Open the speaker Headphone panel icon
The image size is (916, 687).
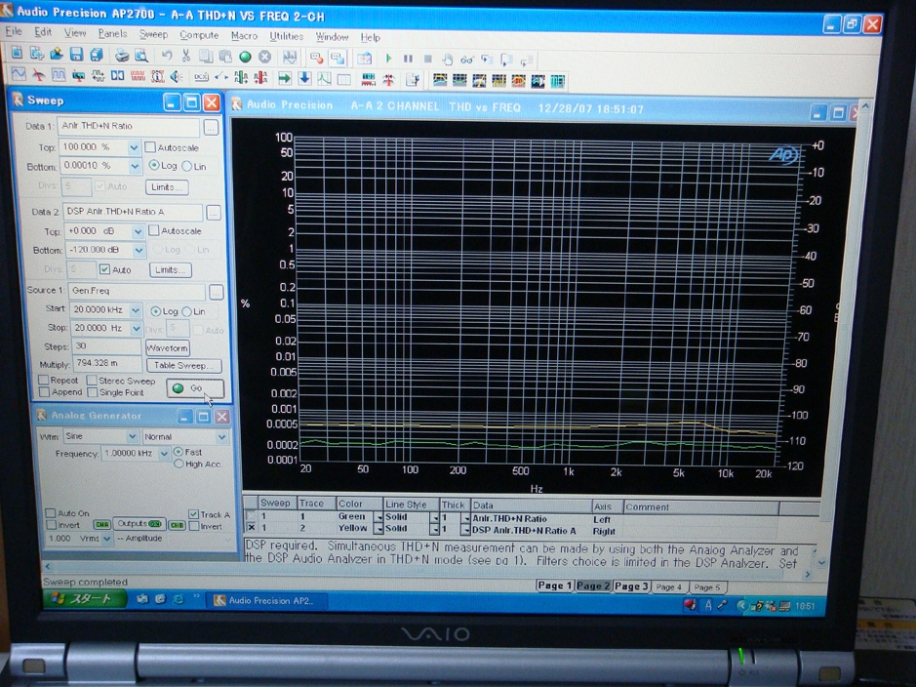coord(177,76)
